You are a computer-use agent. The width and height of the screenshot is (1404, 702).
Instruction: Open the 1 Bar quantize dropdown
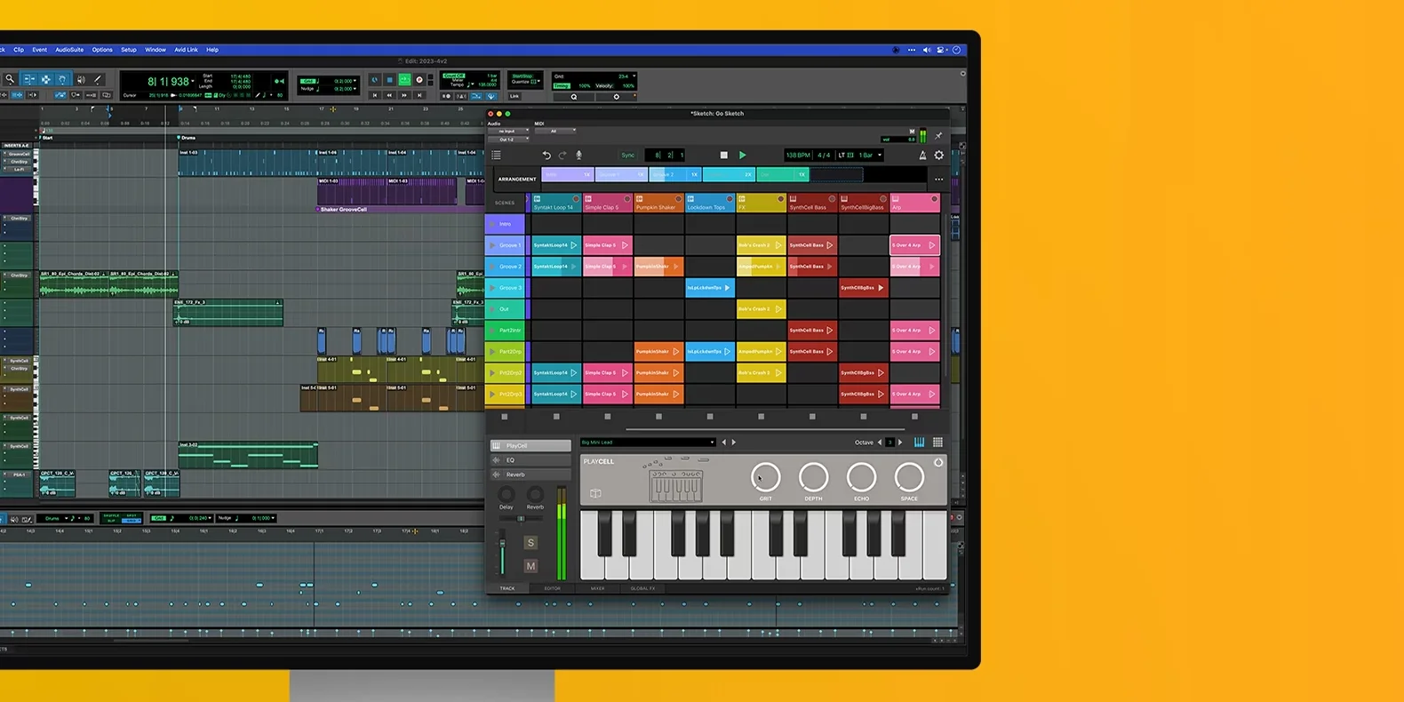(870, 156)
